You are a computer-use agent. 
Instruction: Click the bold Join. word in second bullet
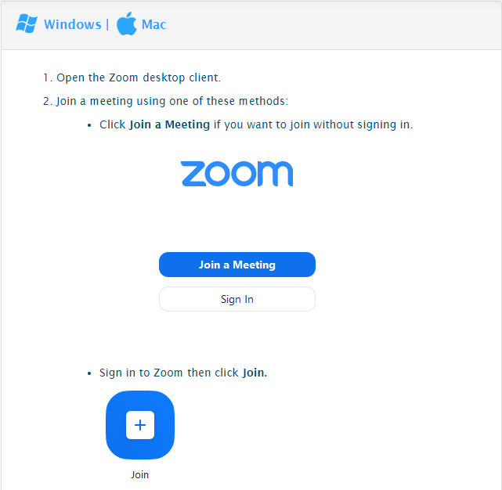255,373
